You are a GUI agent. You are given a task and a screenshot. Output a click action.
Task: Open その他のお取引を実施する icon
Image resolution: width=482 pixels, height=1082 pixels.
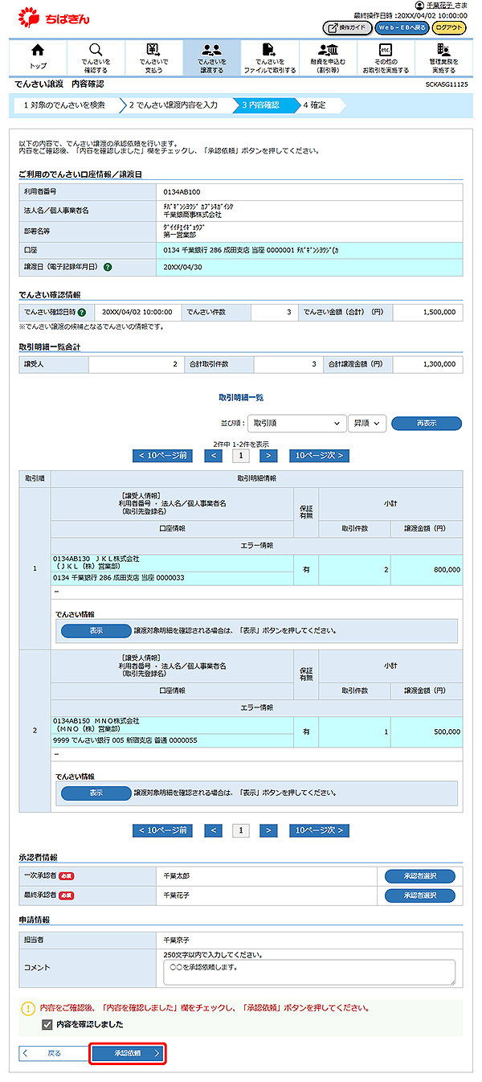point(385,51)
